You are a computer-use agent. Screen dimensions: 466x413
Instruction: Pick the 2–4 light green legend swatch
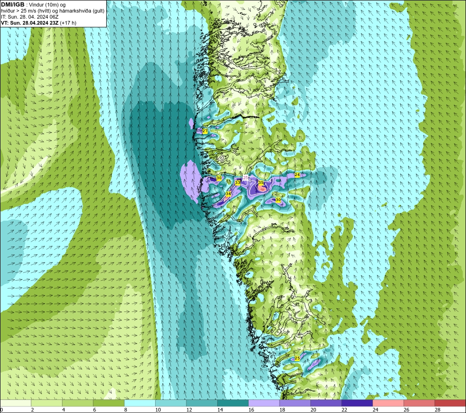[46, 403]
